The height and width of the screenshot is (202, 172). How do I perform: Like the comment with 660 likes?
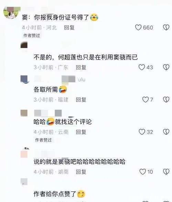(138, 28)
